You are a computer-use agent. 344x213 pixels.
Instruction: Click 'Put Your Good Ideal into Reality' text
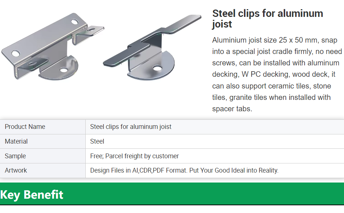[234, 170]
